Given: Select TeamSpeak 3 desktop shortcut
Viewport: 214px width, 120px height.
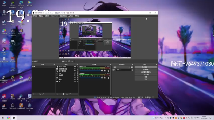Looking at the screenshot, I should (x=29, y=107).
